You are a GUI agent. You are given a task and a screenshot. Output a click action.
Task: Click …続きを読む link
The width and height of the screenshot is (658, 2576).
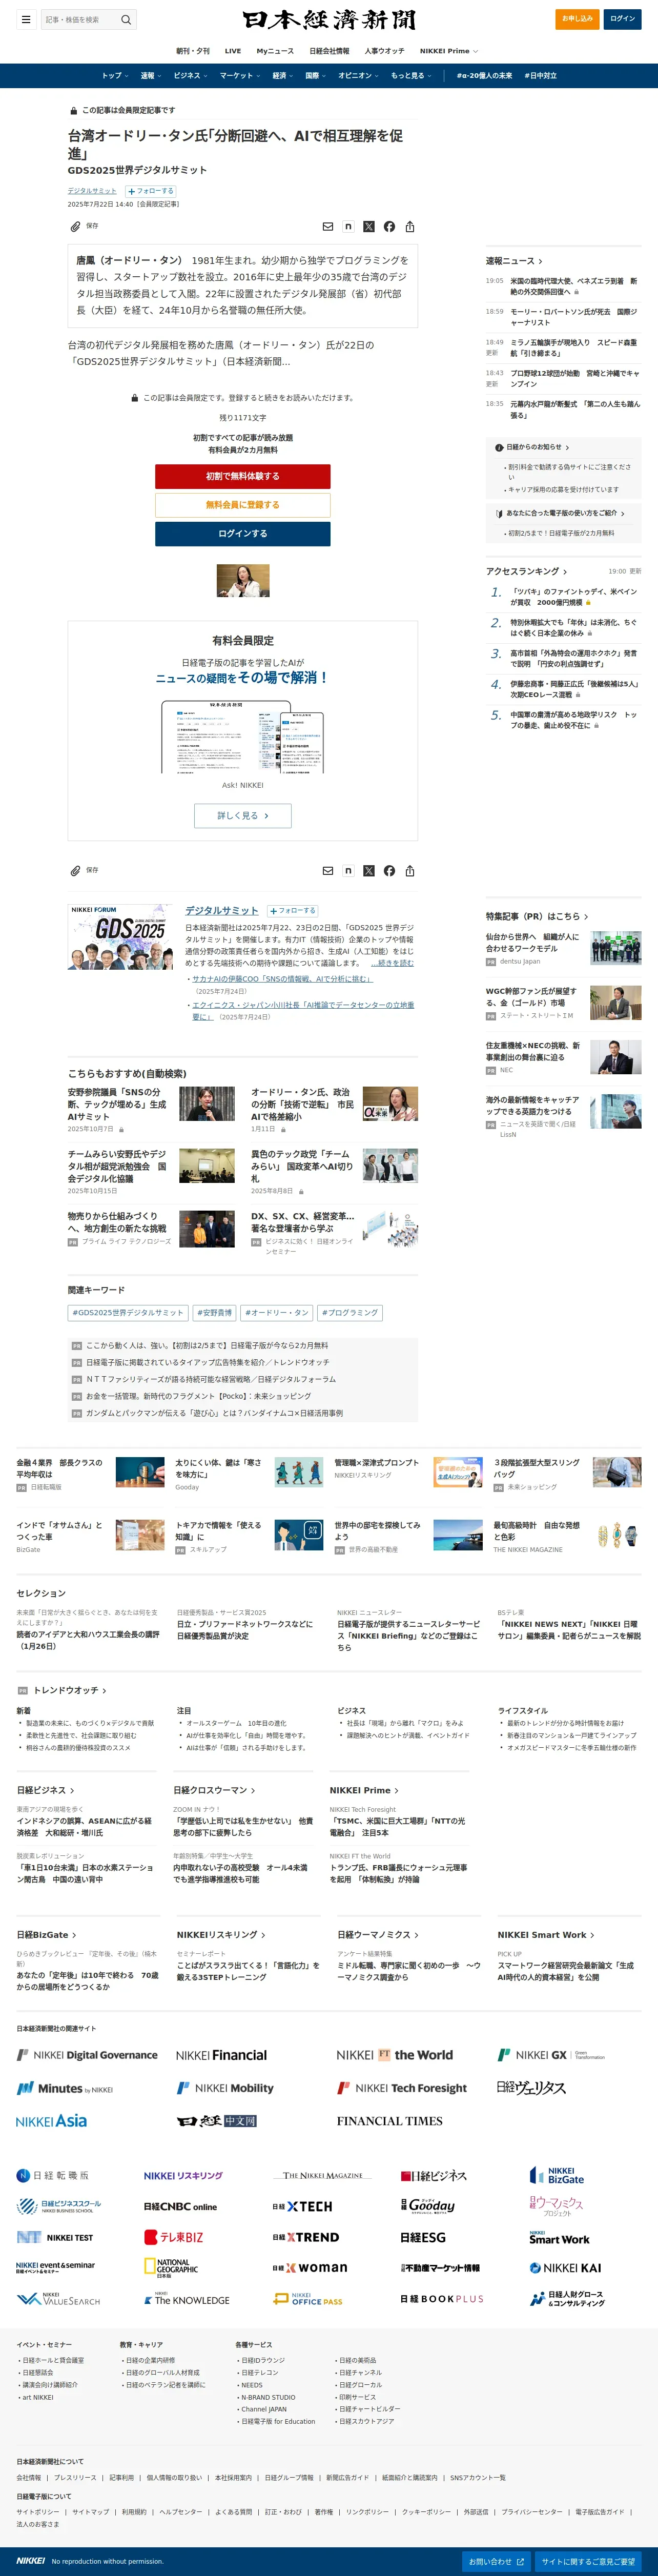(x=392, y=963)
